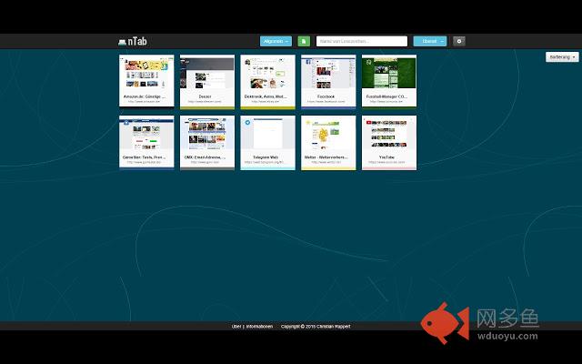Open the Amazon.de bookmark tile
This screenshot has width=582, height=364.
click(146, 81)
